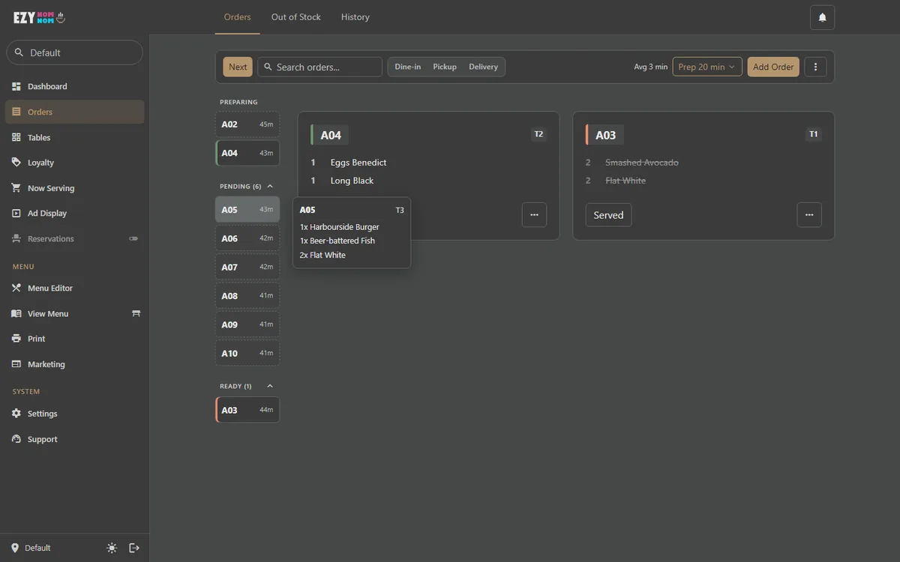
Task: Click the logout icon
Action: tap(134, 548)
